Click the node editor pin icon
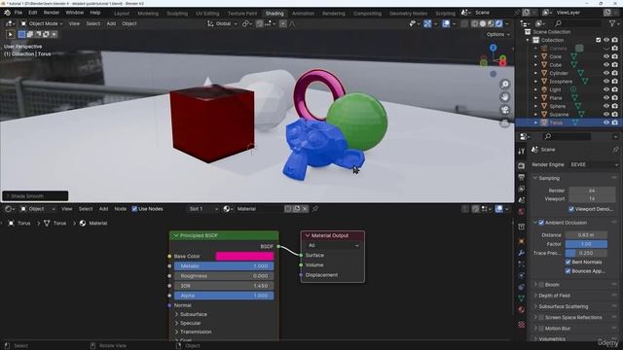Screen dimensions: 623x350 tap(315, 209)
